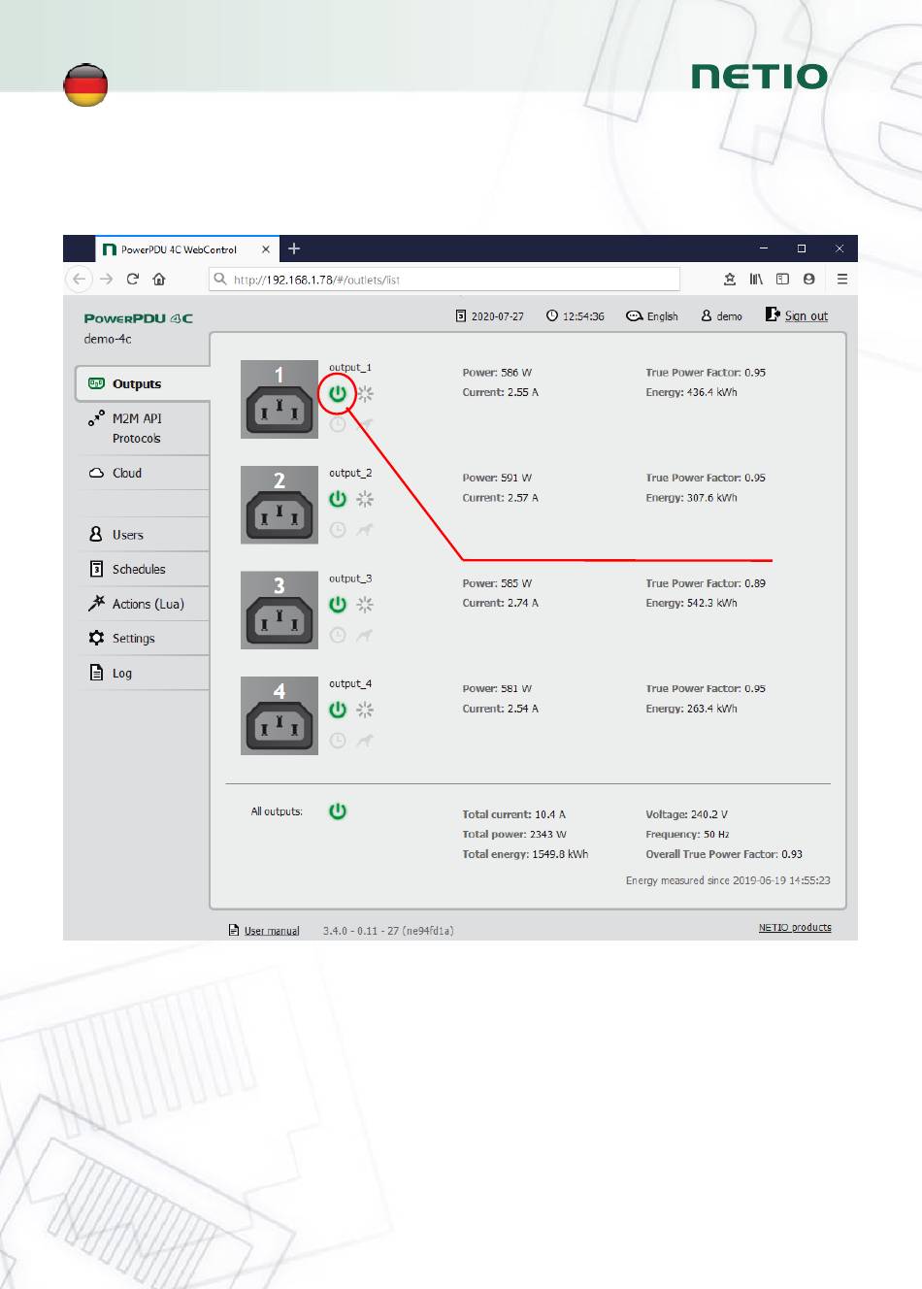The image size is (922, 1289).
Task: Open the schedule clock icon for output_4
Action: click(338, 741)
